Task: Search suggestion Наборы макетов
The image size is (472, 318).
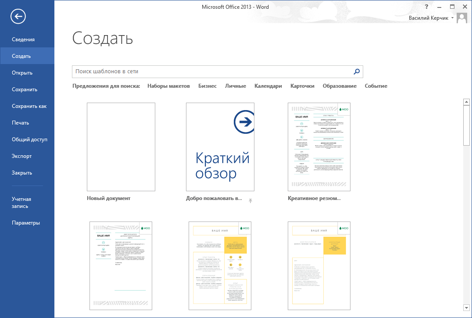Action: click(168, 86)
